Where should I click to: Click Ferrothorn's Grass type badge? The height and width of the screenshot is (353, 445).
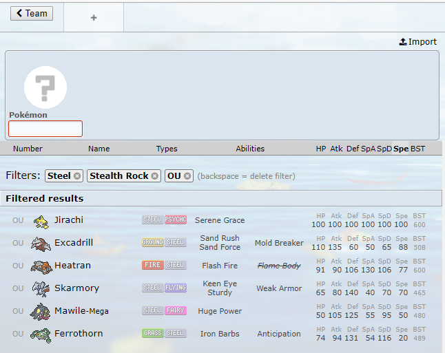(x=153, y=333)
